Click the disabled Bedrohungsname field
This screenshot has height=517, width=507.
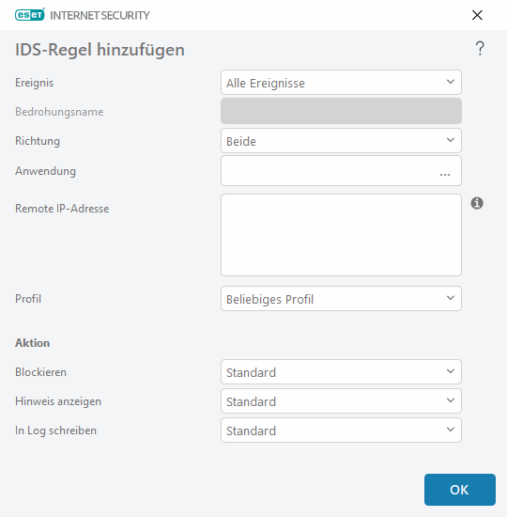point(341,111)
